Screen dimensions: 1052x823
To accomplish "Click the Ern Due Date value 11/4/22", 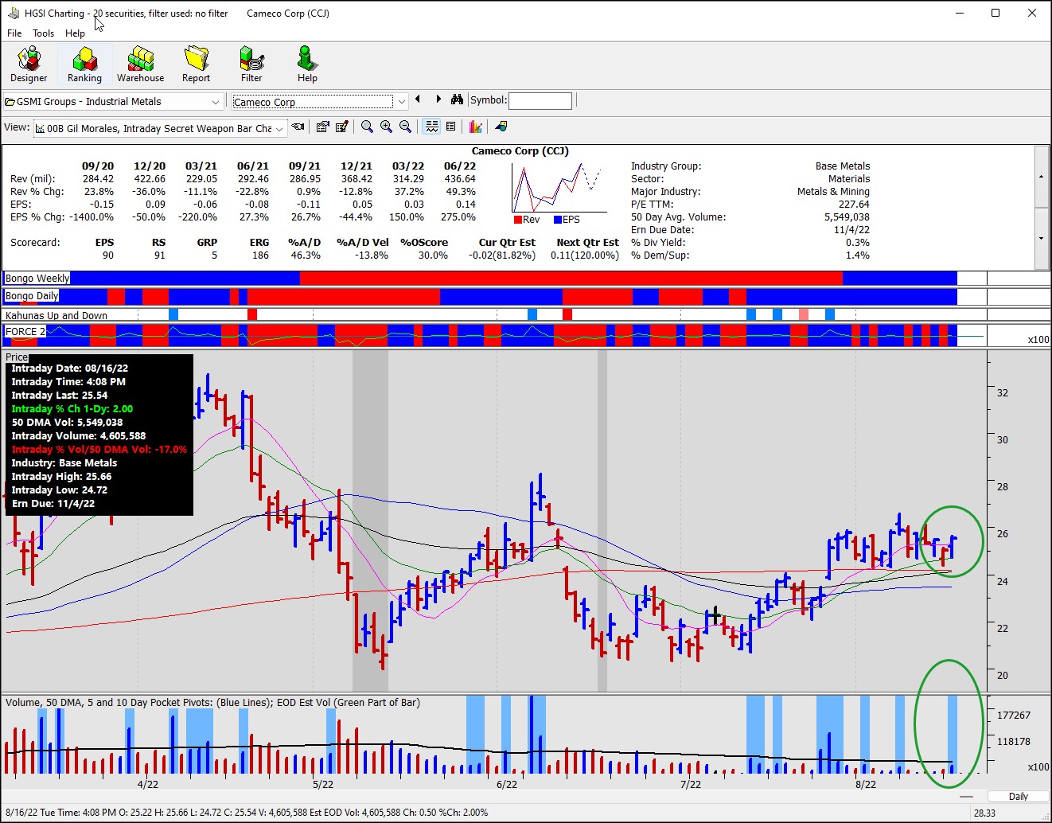I will point(851,230).
